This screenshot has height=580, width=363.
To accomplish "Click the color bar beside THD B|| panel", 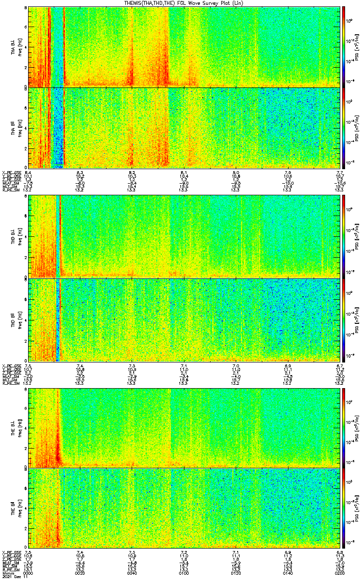I will tap(344, 320).
